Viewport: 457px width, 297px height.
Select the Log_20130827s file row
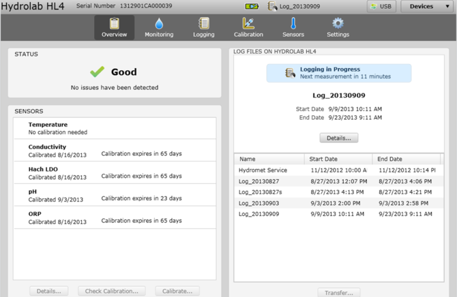point(339,192)
